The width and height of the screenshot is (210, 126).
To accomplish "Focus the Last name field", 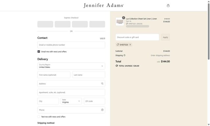I will 89,75.
